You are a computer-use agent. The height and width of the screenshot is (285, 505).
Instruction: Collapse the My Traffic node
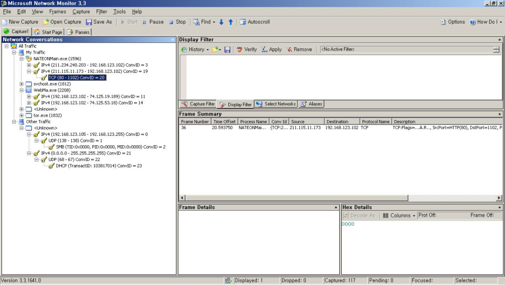(14, 52)
